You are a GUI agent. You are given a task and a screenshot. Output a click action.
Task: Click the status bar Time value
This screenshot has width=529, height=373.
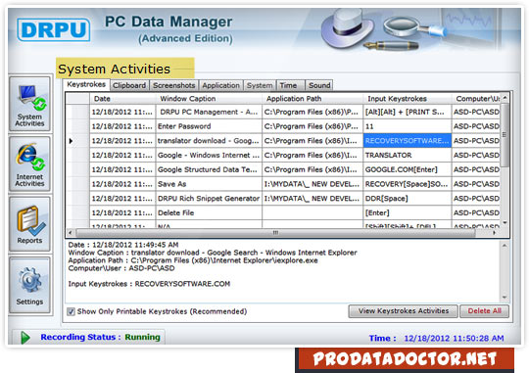(454, 339)
